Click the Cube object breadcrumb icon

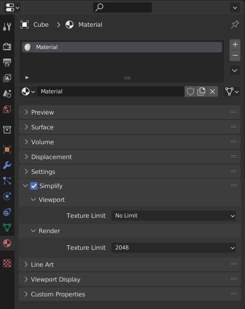pyautogui.click(x=25, y=25)
